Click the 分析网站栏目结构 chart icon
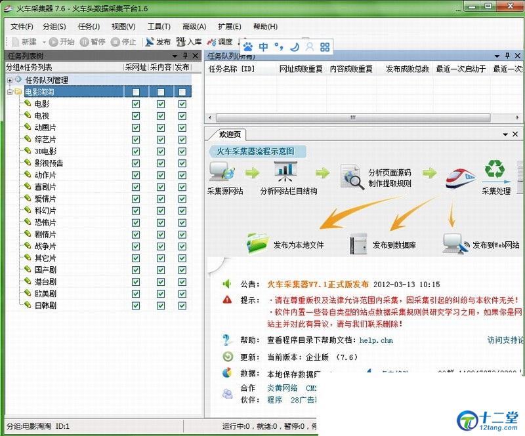The image size is (525, 436). [x=285, y=172]
